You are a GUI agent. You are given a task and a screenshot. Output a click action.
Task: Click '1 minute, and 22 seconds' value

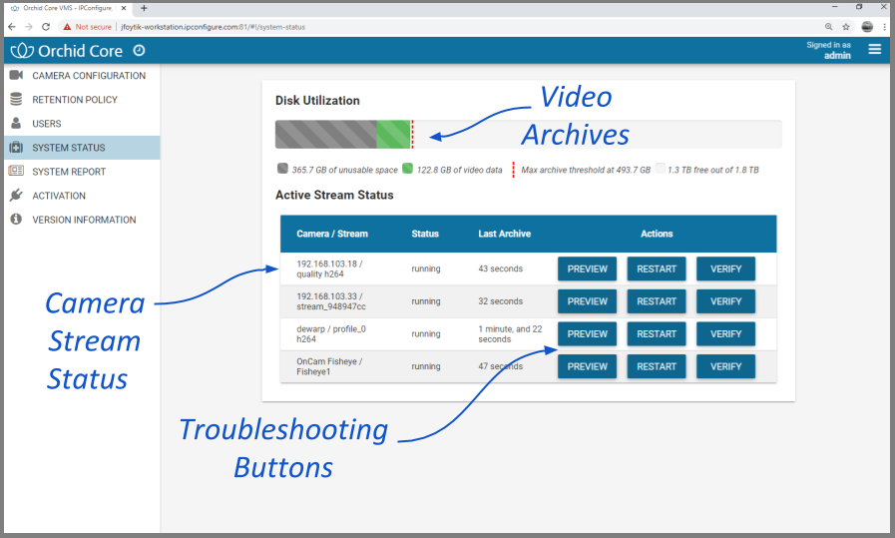[510, 334]
